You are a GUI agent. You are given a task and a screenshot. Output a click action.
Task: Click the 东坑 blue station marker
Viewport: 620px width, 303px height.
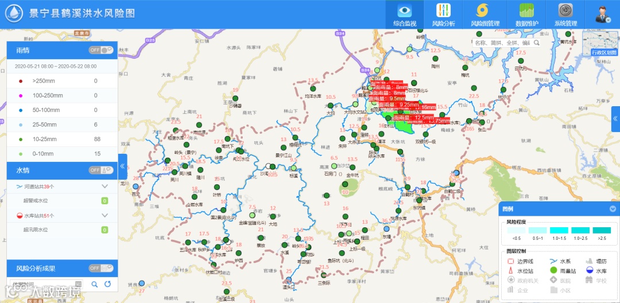coord(386,229)
